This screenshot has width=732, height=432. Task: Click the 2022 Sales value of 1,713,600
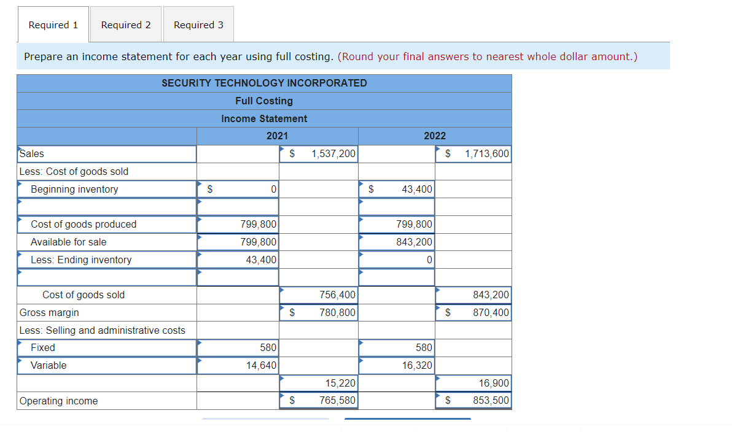(473, 153)
